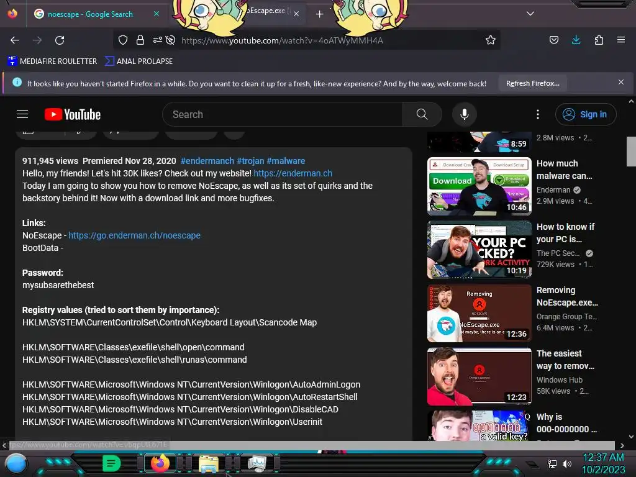Click the YouTube search magnifier button
The image size is (636, 477).
click(x=422, y=114)
